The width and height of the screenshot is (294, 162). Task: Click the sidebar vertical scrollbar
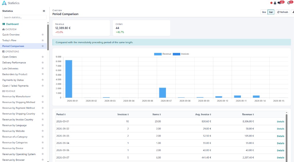coord(48,37)
